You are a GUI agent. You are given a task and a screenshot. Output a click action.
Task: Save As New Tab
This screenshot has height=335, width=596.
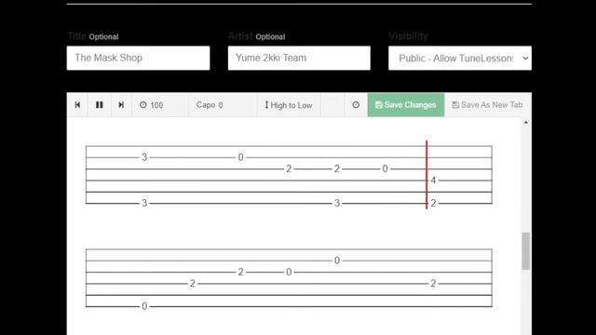coord(488,105)
